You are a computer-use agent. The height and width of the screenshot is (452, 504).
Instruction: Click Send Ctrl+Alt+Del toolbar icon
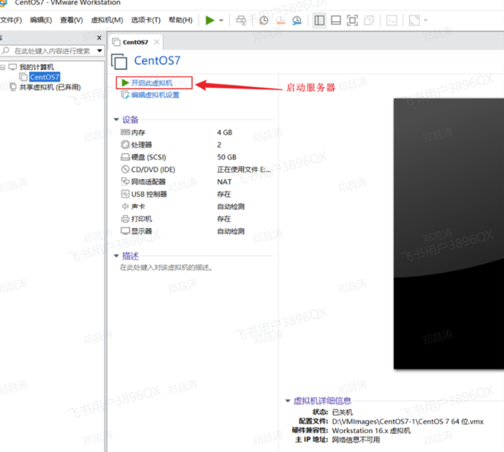click(x=241, y=20)
